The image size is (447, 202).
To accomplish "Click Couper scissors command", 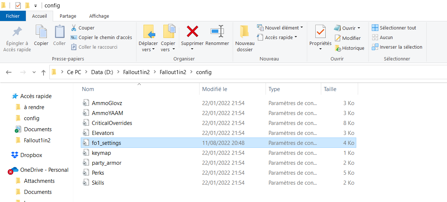I will (x=83, y=28).
